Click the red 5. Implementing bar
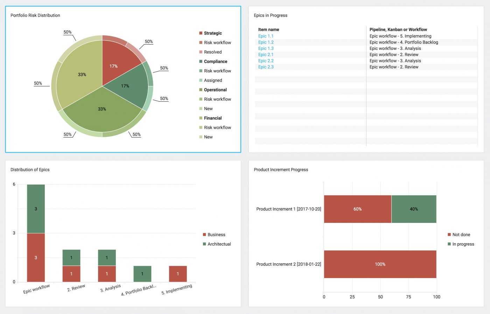 (178, 274)
